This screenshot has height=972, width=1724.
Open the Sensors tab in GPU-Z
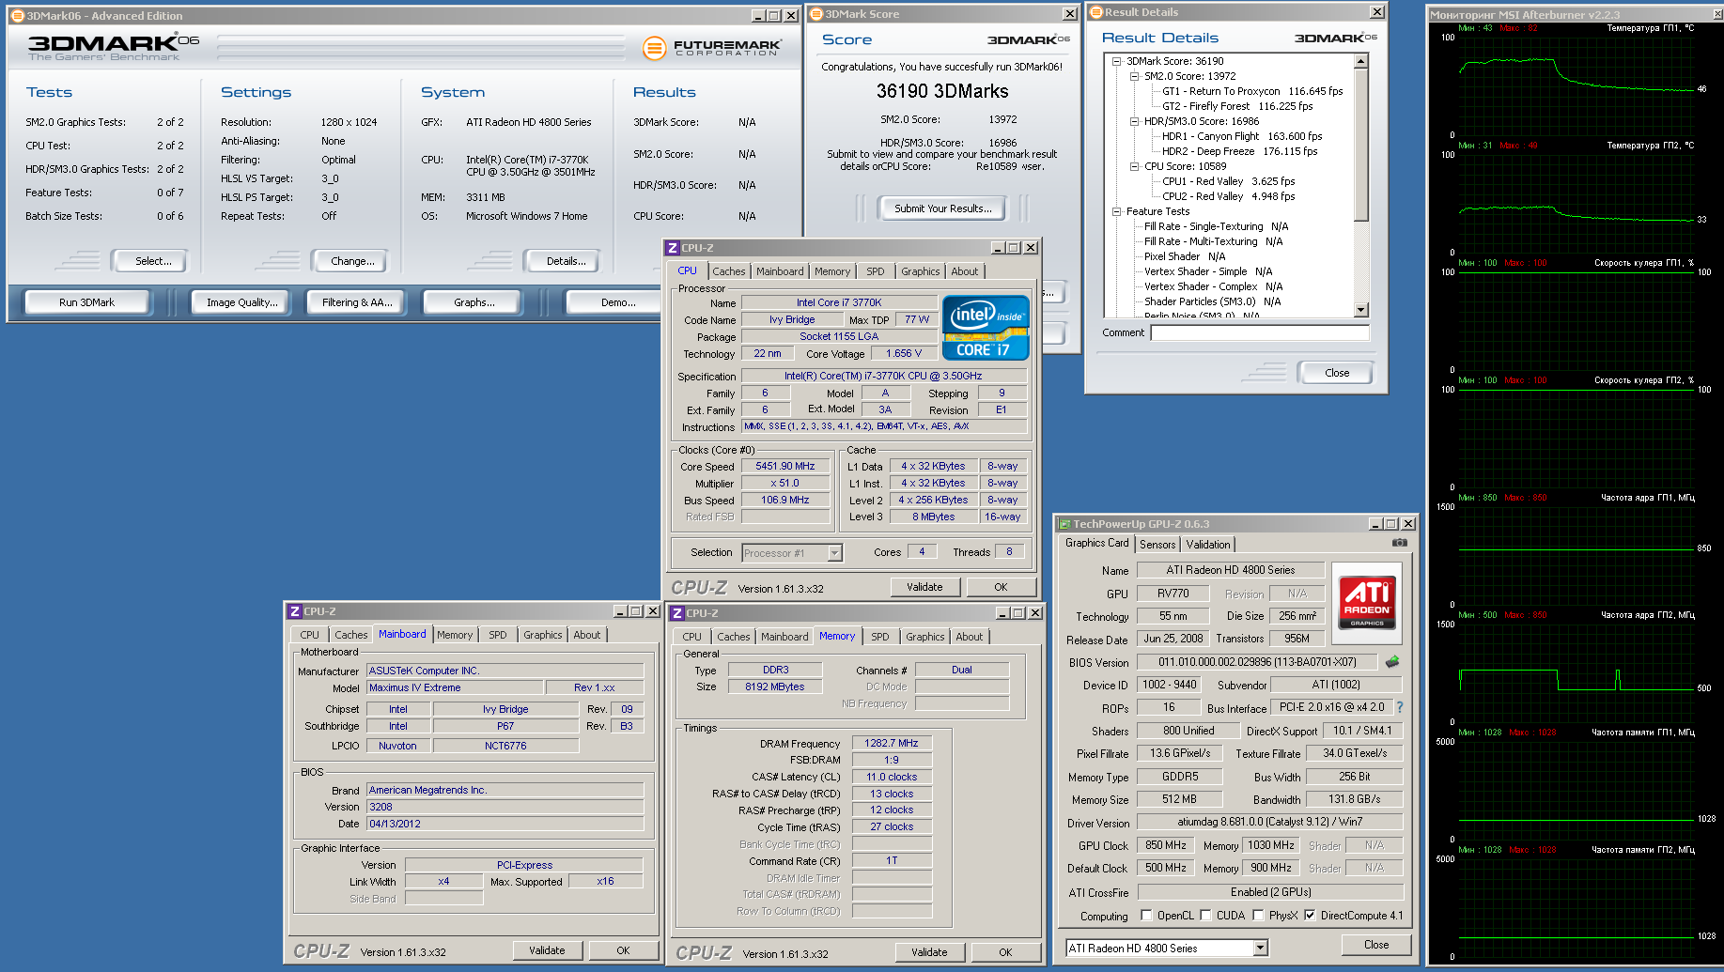click(x=1157, y=545)
